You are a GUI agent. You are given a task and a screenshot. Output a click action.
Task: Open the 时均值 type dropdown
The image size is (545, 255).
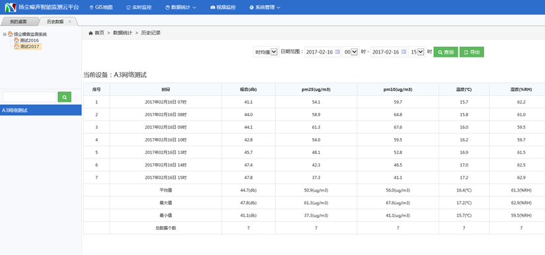tap(266, 52)
